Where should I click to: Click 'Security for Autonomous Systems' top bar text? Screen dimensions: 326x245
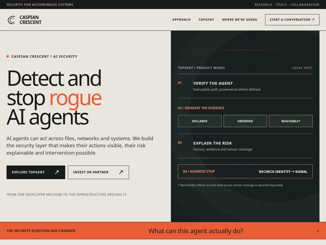click(x=40, y=5)
